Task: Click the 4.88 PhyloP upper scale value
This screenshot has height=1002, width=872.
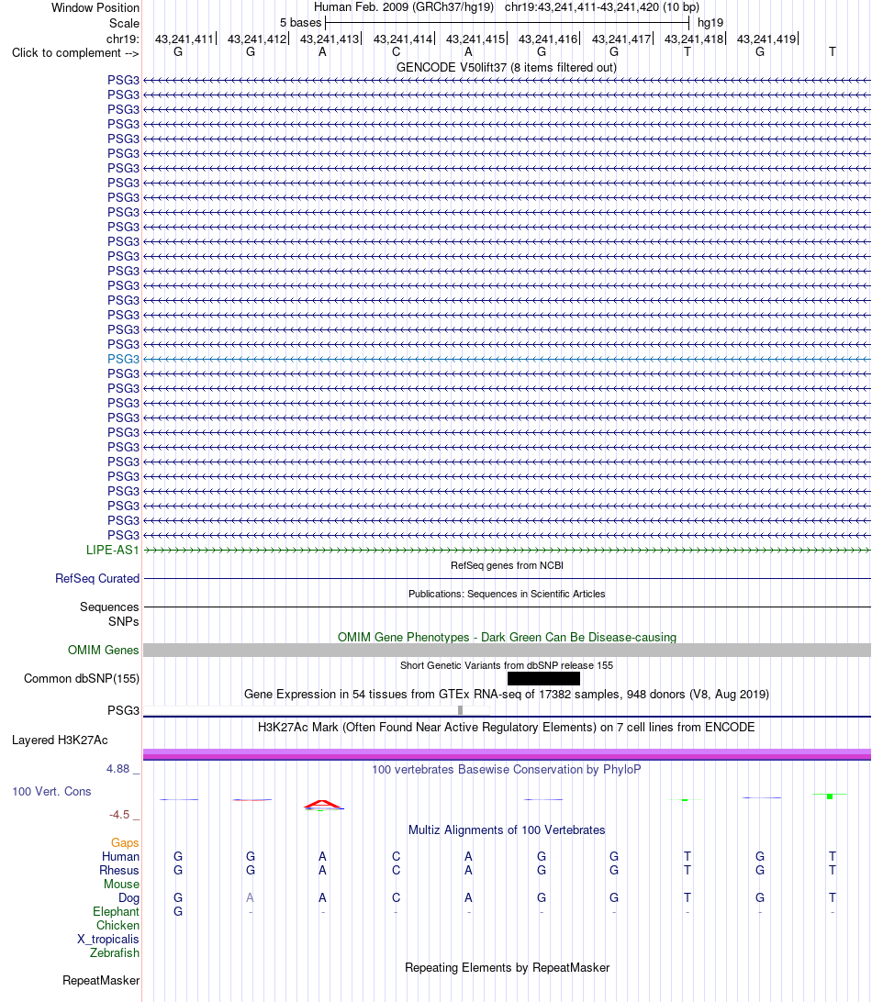Action: coord(118,769)
